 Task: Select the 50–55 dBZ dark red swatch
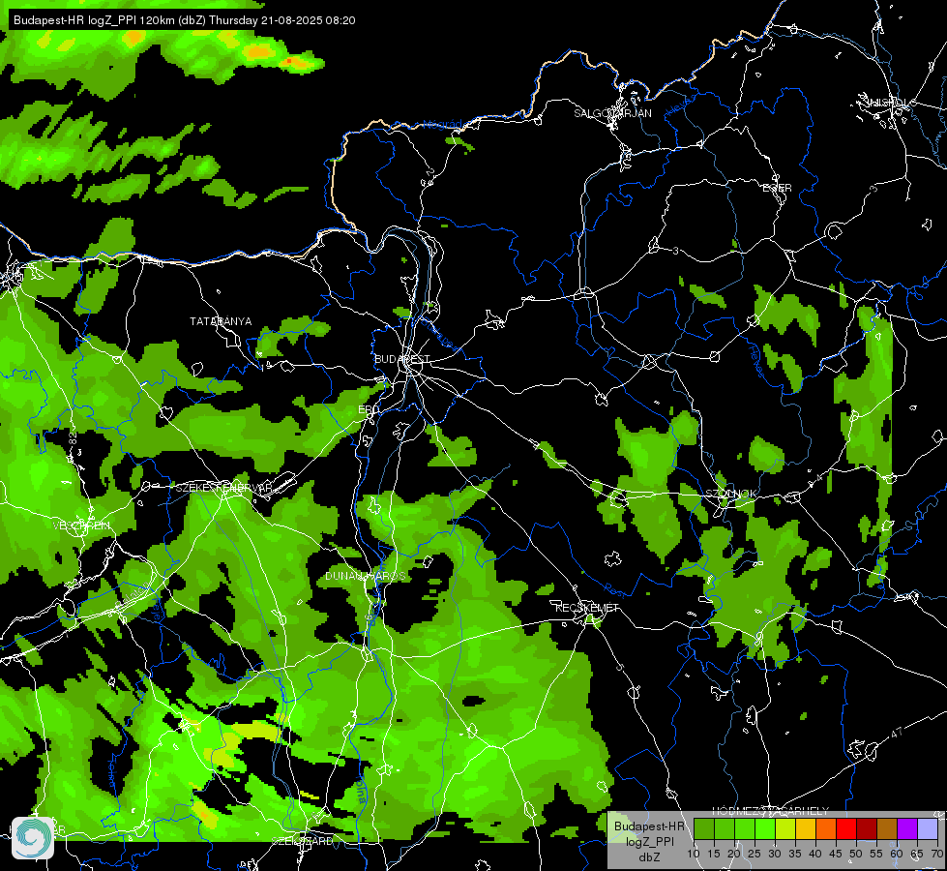tap(867, 828)
